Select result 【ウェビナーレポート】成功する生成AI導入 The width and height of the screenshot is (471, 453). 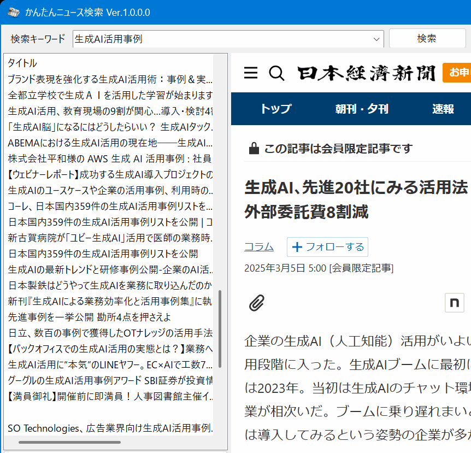click(110, 174)
